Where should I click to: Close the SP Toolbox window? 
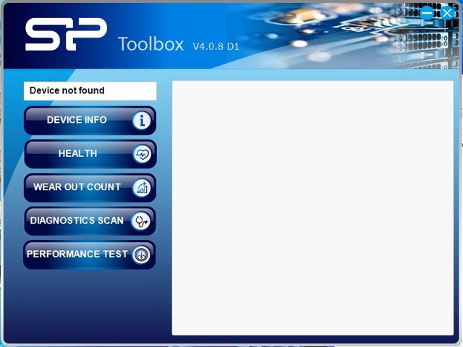coord(447,13)
